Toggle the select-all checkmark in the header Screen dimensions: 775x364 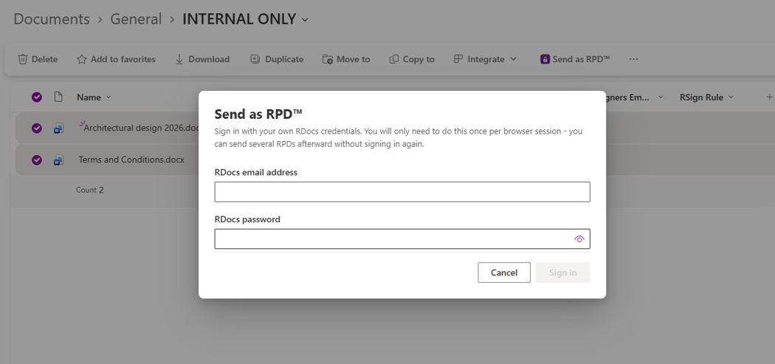(x=37, y=97)
